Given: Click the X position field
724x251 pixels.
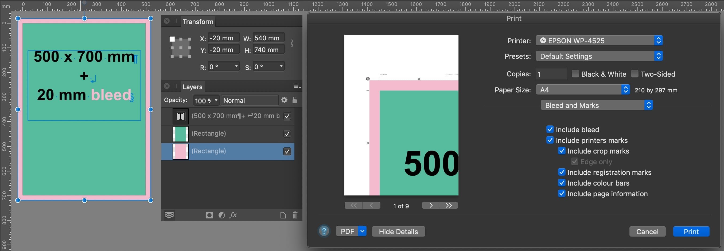Looking at the screenshot, I should point(224,38).
